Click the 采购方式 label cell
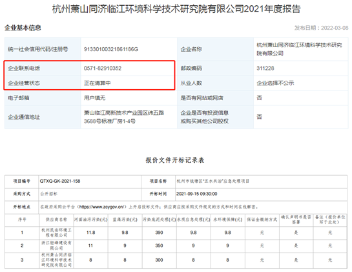352x272 pixels. (22, 194)
